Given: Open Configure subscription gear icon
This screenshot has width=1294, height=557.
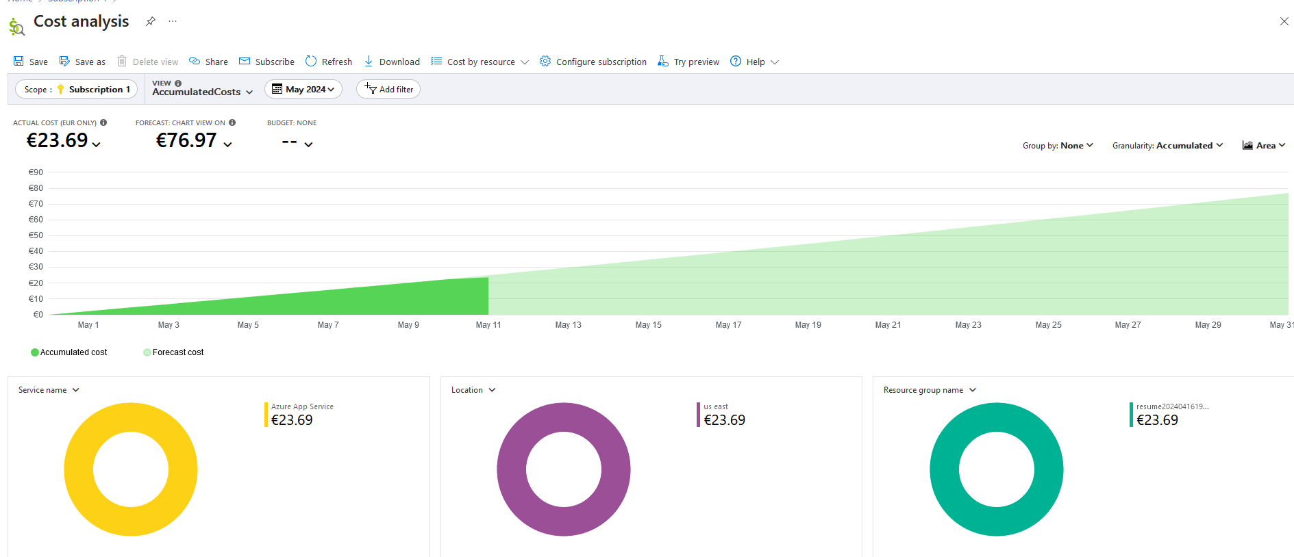Looking at the screenshot, I should click(x=545, y=62).
